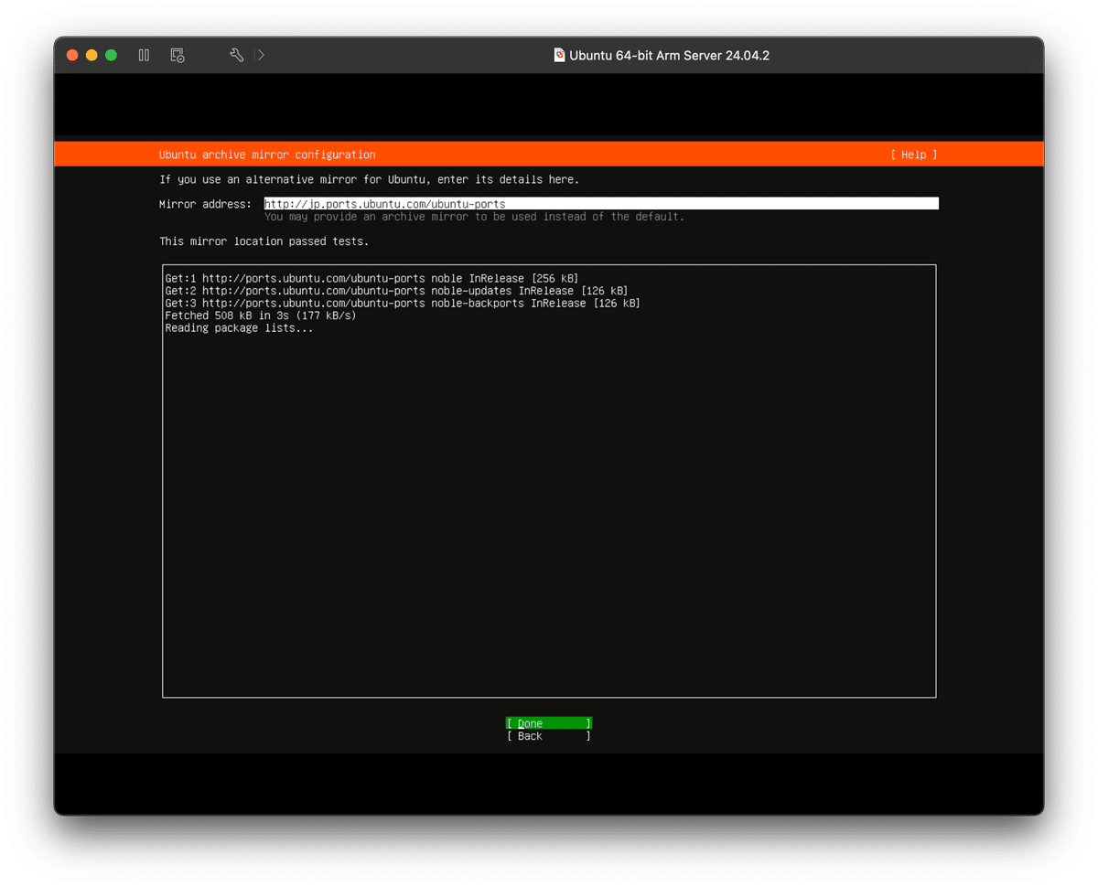Maximize the VM window with green button
Image resolution: width=1098 pixels, height=887 pixels.
[x=111, y=56]
